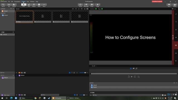Select Video Input in the sidebar
178x100 pixels.
coord(8,95)
